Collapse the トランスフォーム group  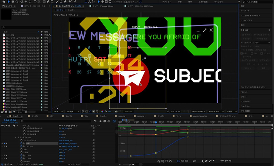(16, 138)
